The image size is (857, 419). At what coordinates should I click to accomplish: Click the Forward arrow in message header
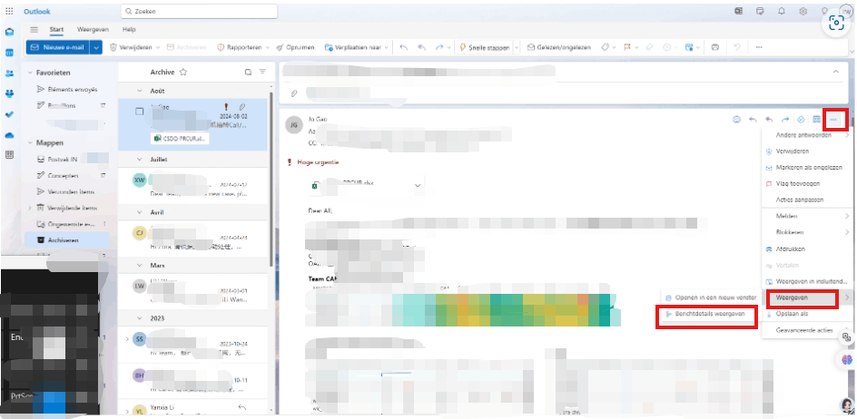785,119
